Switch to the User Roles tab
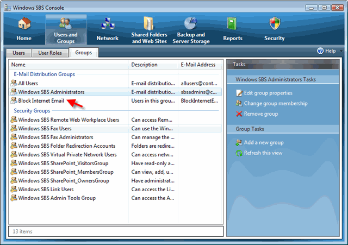348x245 pixels. (50, 53)
